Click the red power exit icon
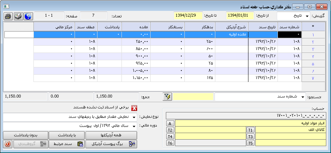The width and height of the screenshot is (331, 153). pos(8,144)
